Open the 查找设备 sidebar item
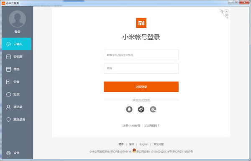 [16, 119]
